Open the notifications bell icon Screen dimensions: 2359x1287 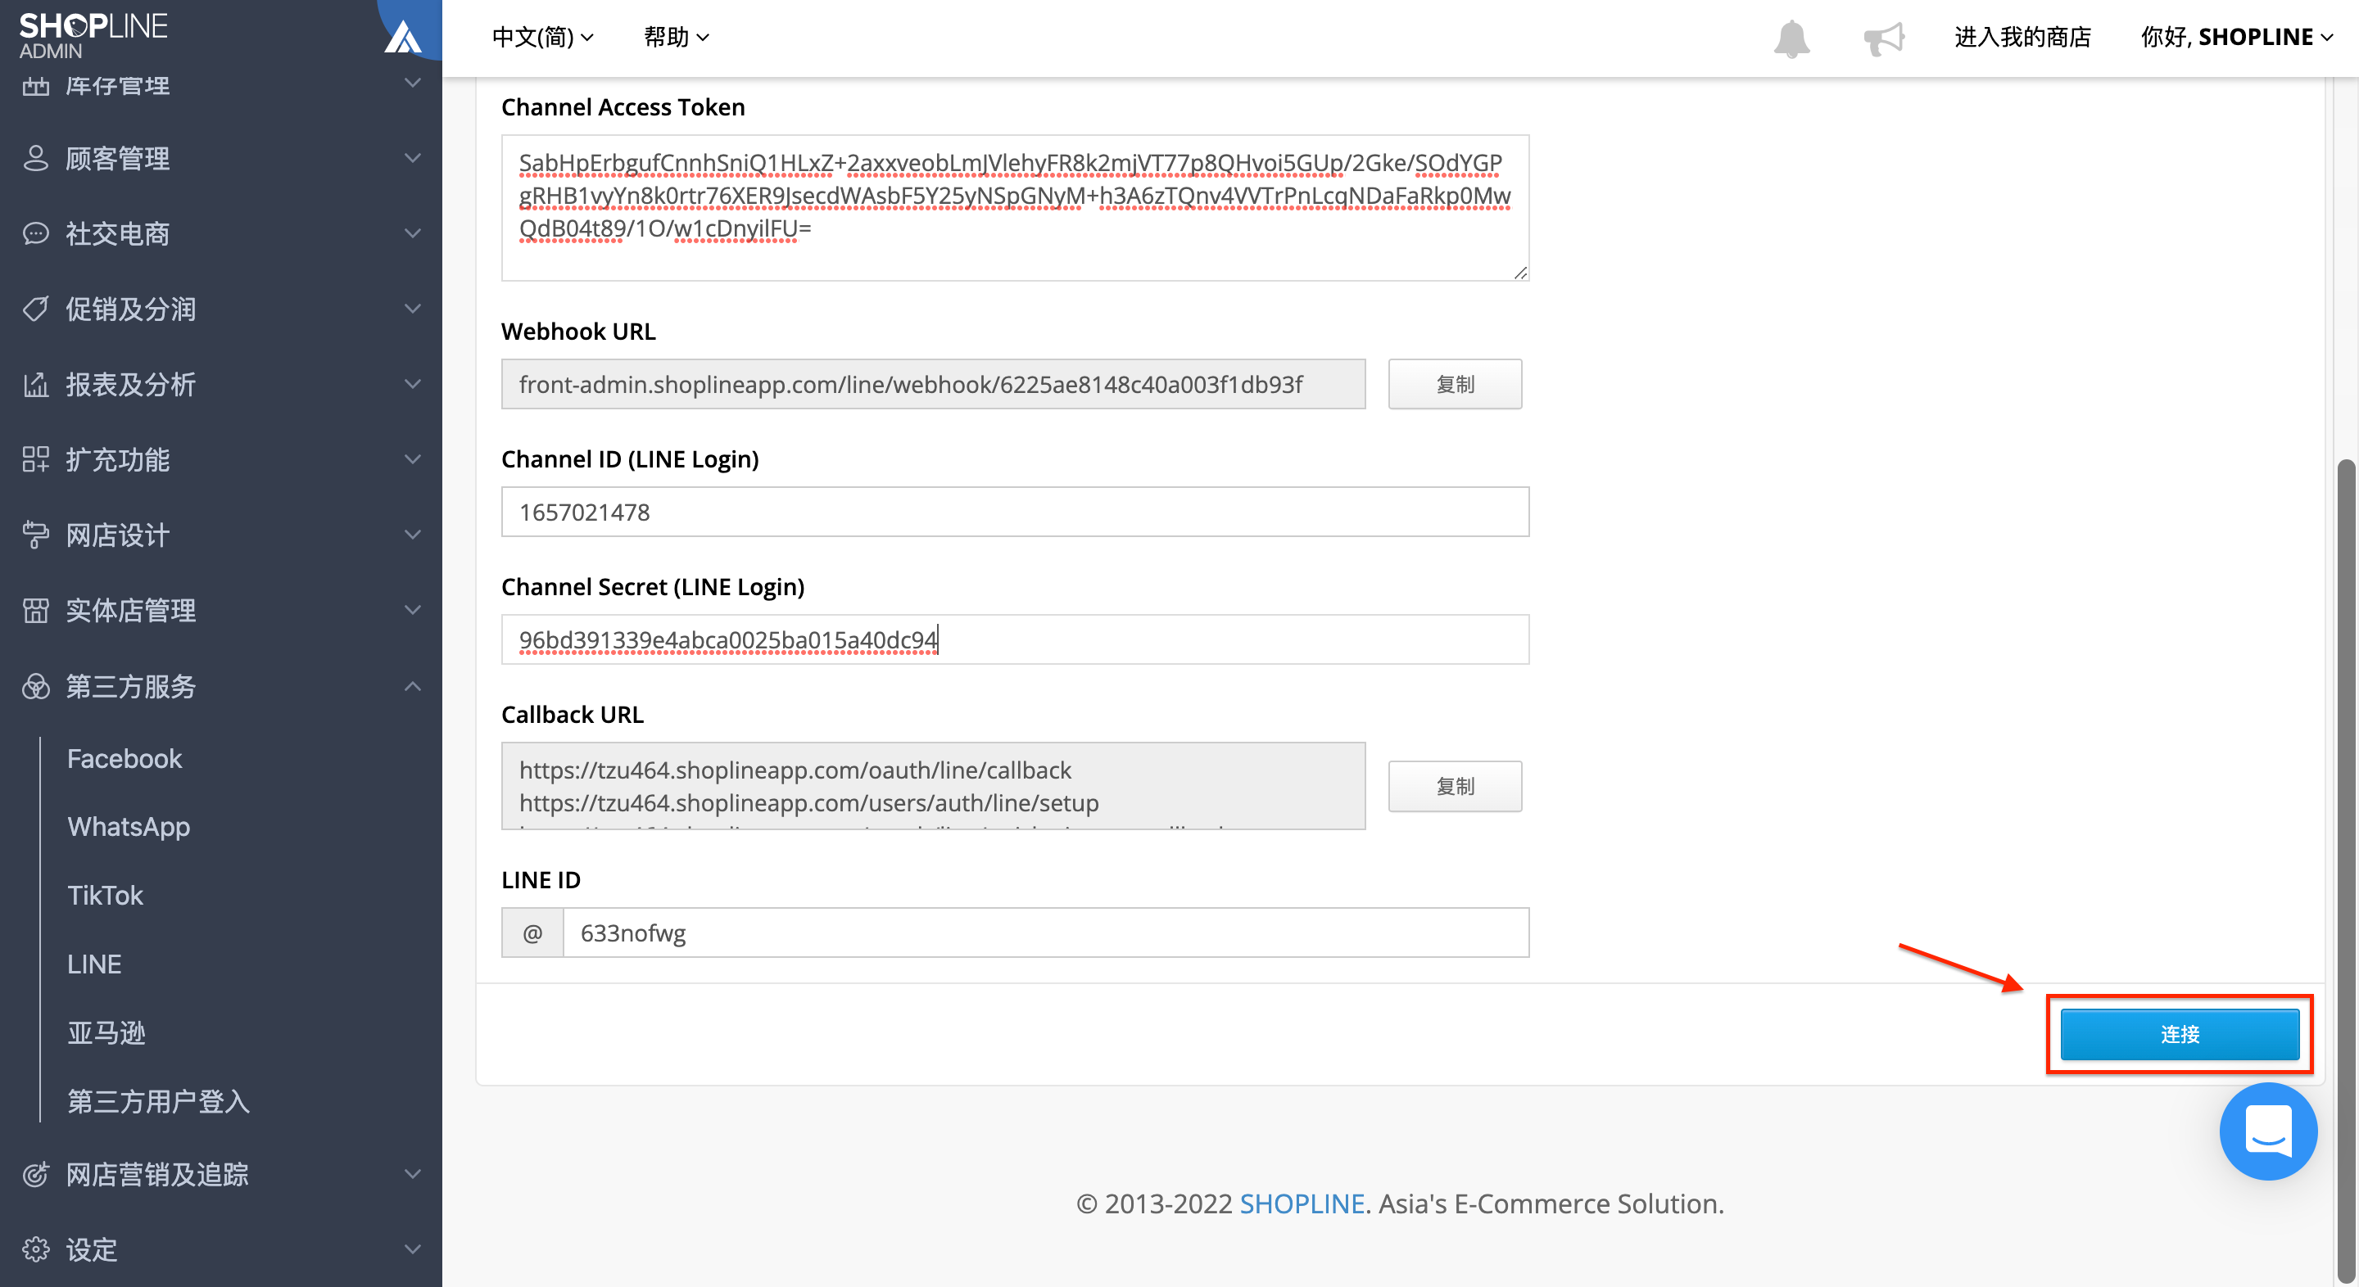[x=1791, y=38]
